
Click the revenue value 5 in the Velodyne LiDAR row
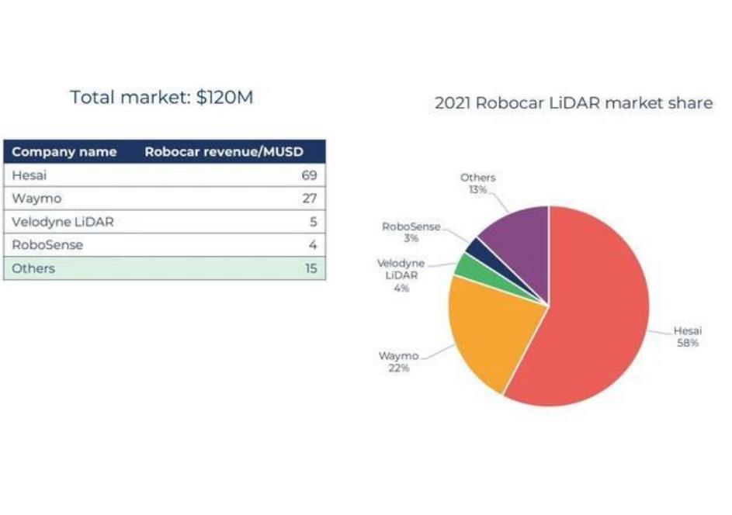pos(314,222)
